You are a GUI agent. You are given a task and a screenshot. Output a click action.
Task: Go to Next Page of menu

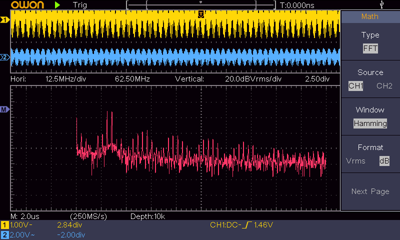click(x=370, y=191)
